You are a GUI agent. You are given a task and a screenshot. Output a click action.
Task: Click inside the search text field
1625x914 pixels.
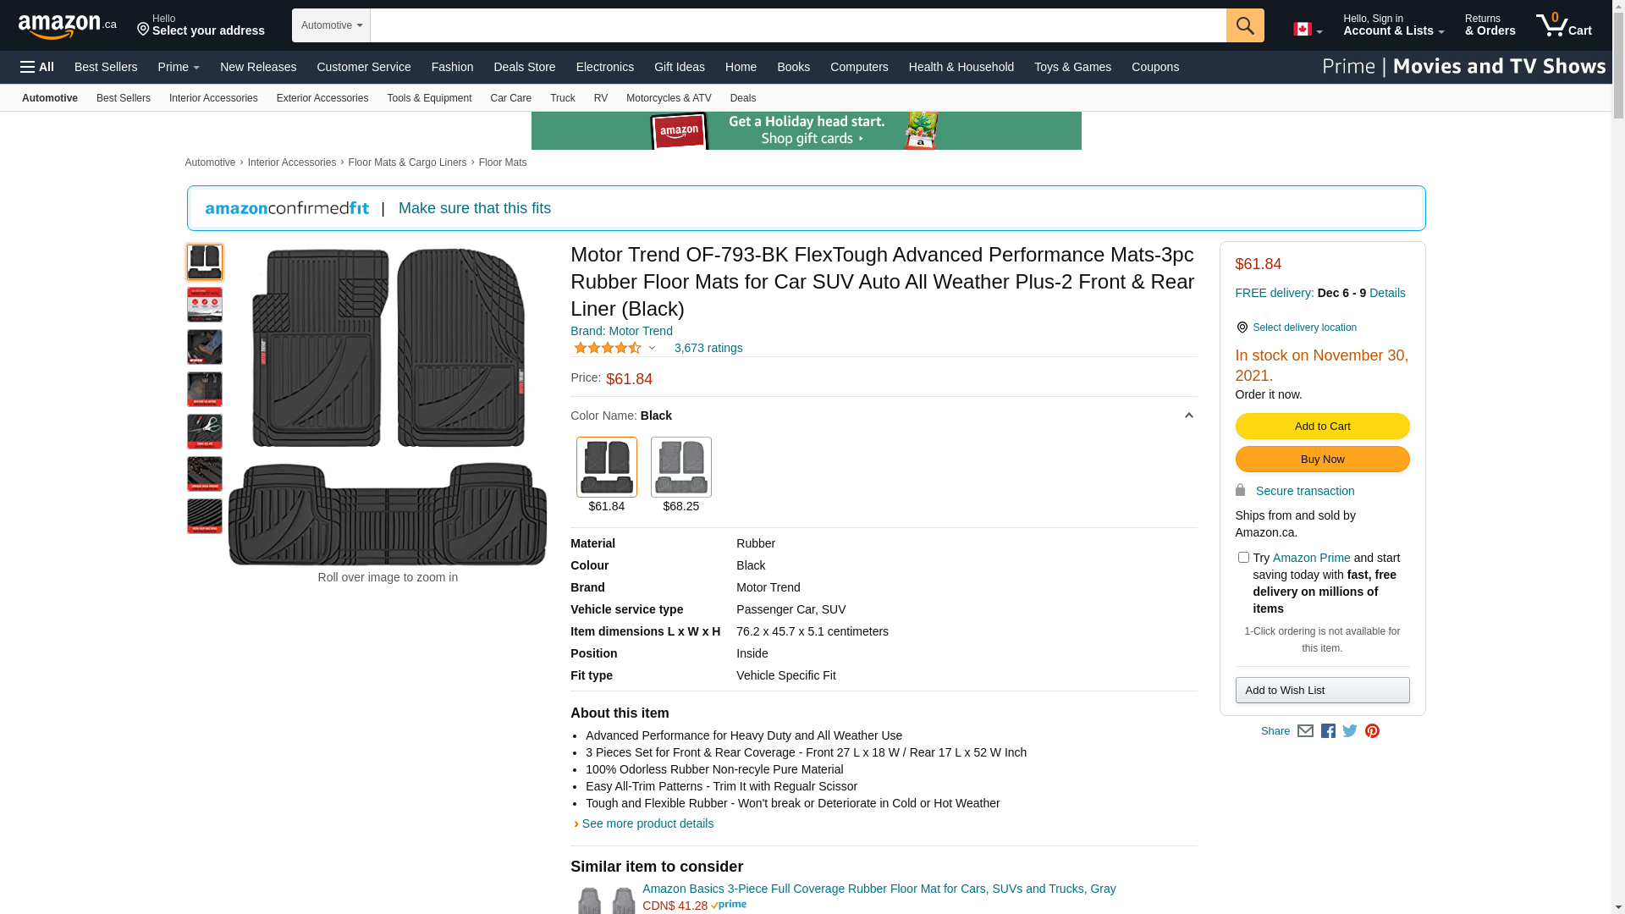(x=797, y=25)
